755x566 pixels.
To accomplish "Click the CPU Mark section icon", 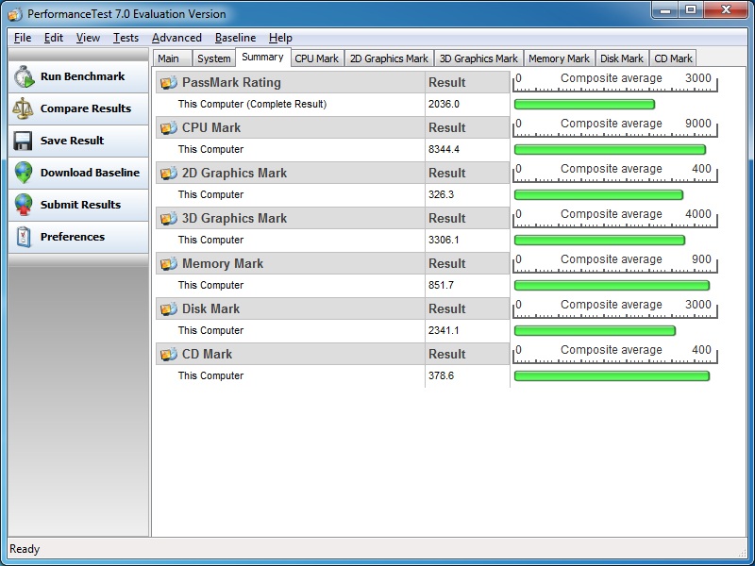I will coord(169,128).
